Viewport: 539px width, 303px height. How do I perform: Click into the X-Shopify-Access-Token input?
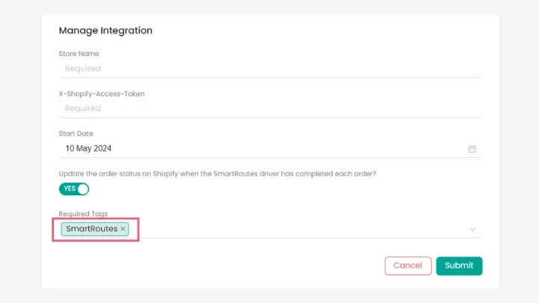[269, 108]
